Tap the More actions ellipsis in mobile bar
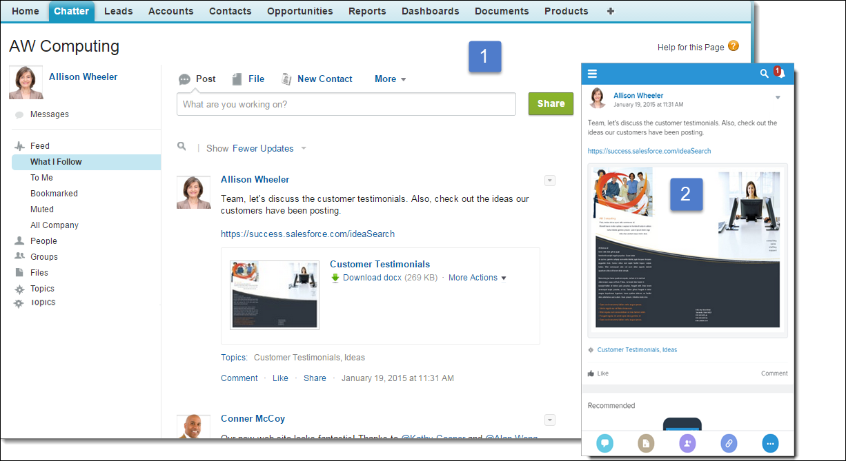The width and height of the screenshot is (846, 461). click(771, 443)
